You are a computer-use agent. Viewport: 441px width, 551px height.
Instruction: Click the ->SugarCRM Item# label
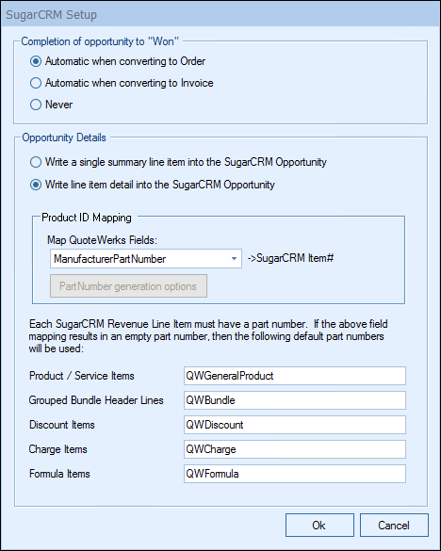(x=290, y=258)
